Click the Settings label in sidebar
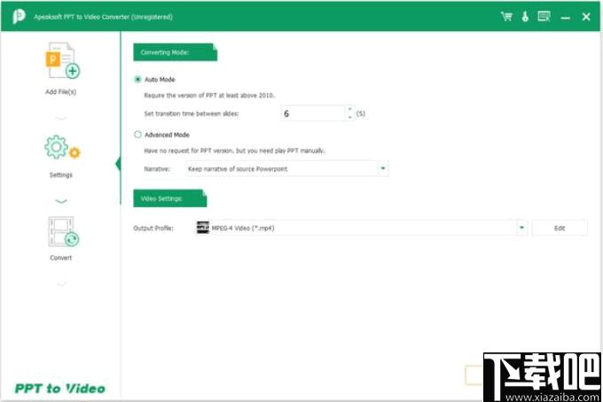The height and width of the screenshot is (402, 603). [x=61, y=175]
